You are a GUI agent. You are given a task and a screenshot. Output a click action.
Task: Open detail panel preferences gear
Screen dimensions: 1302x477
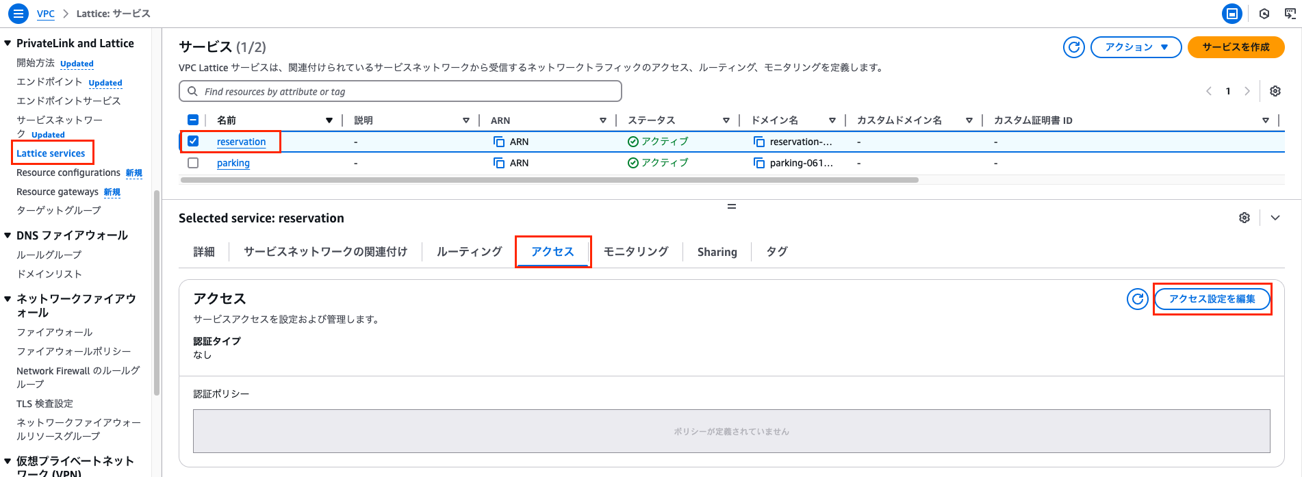(1244, 218)
